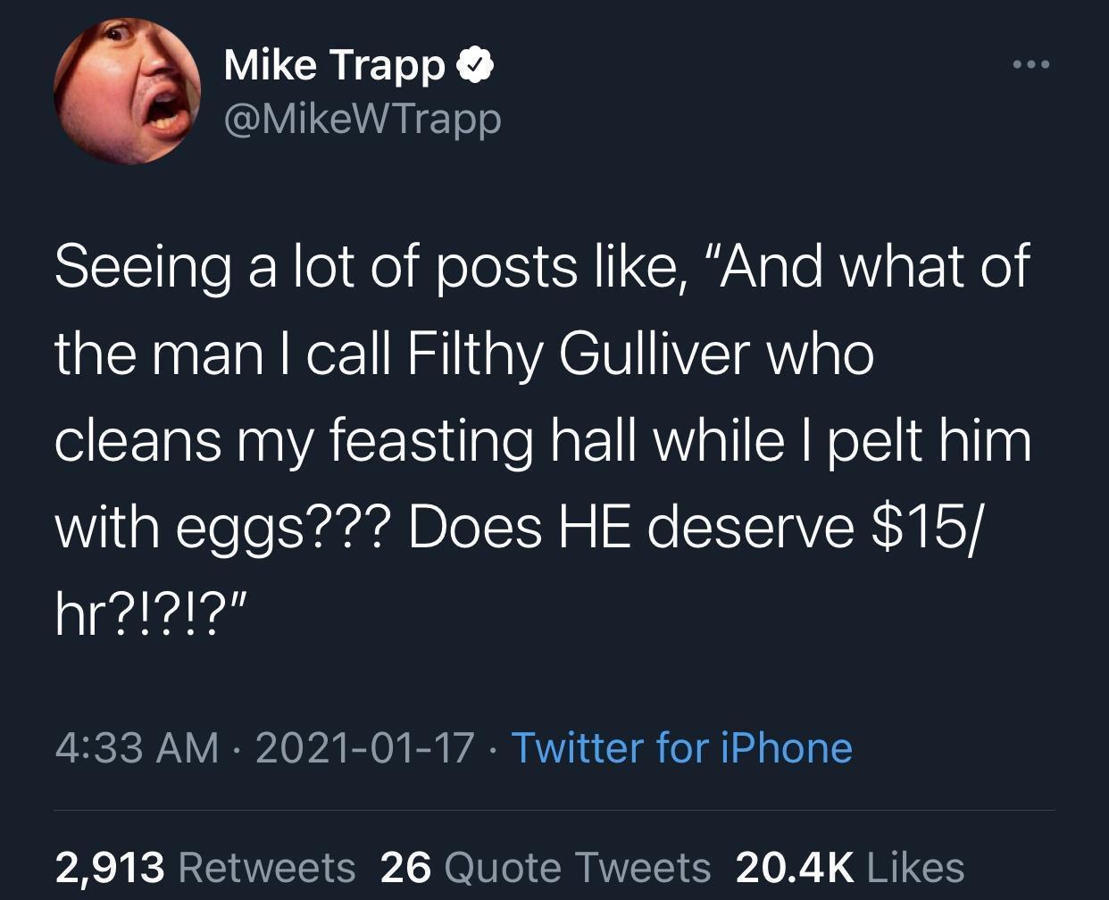Click the blue checkmark beside the username
Screen dimensions: 1109x900
[474, 65]
